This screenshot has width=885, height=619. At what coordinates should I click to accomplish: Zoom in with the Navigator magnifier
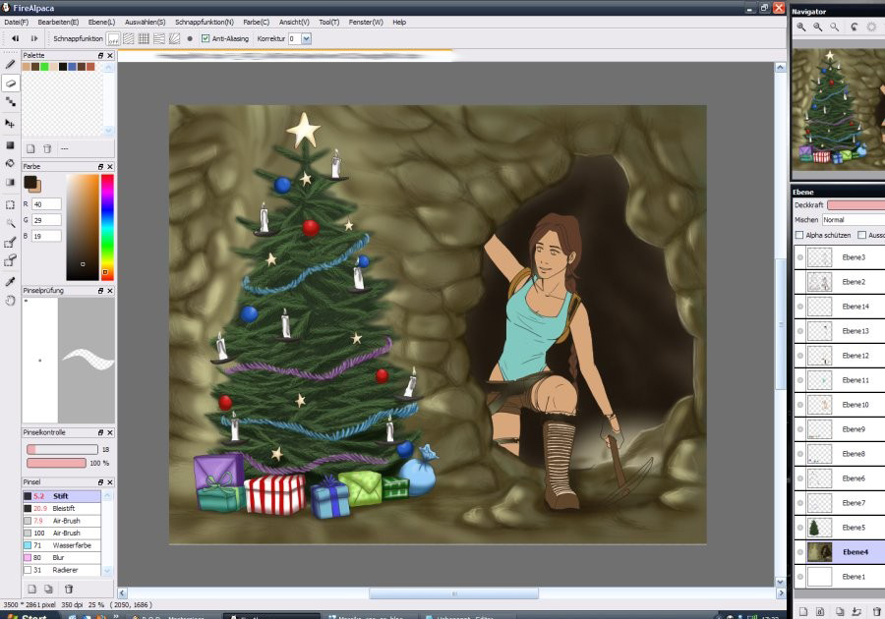coord(800,27)
